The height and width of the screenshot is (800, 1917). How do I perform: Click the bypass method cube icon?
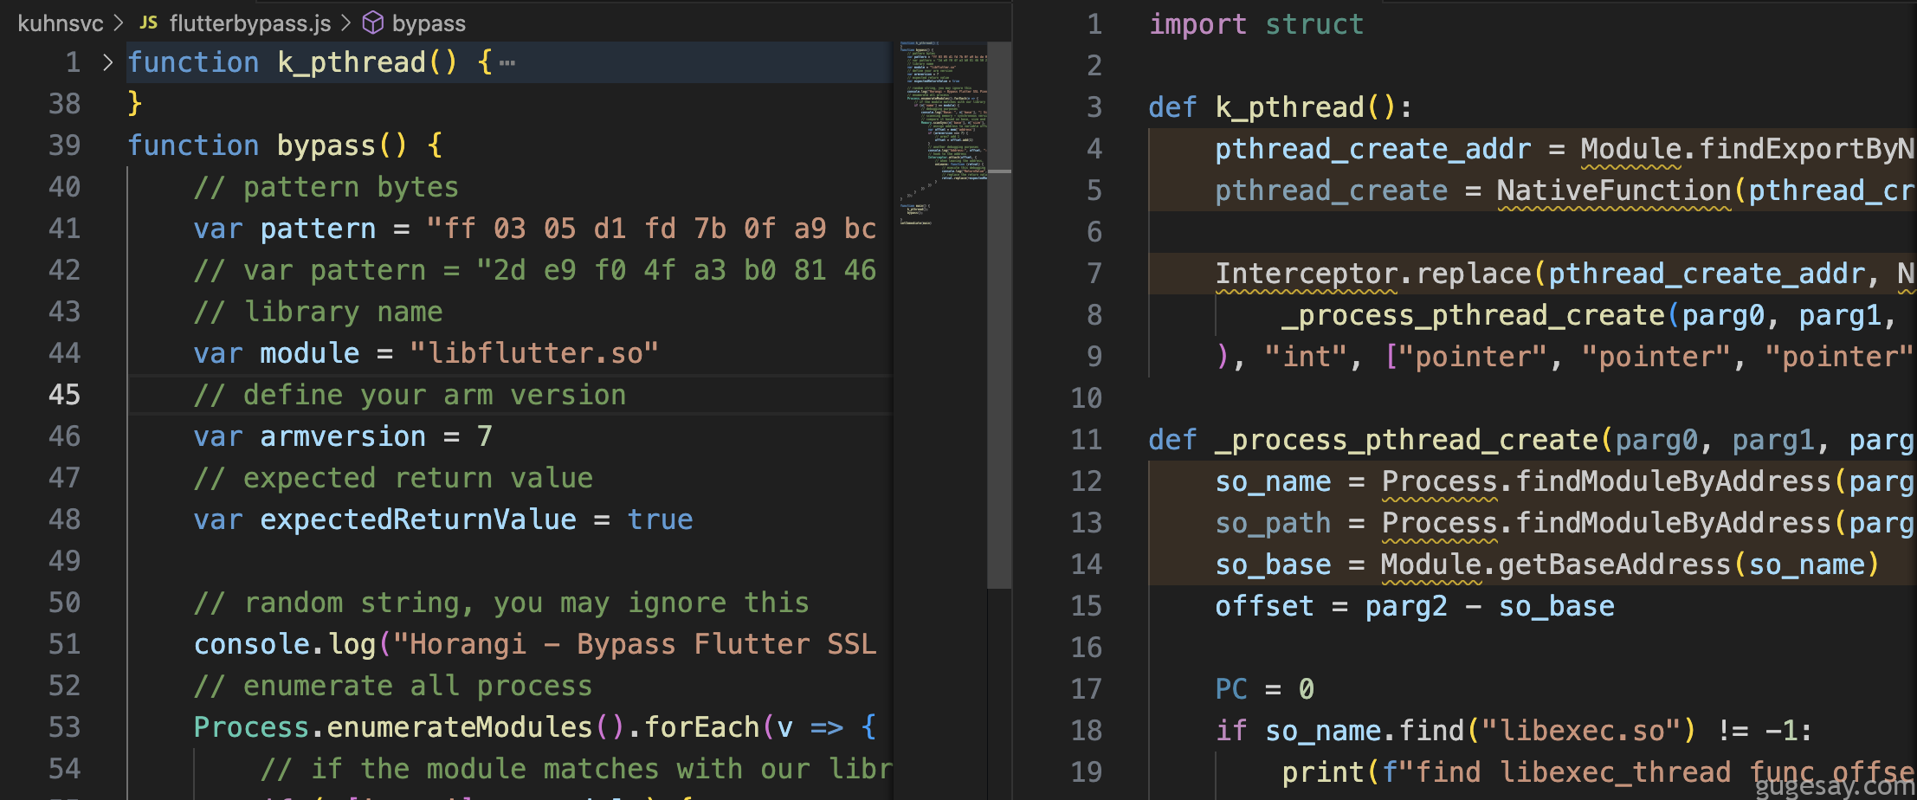[x=373, y=23]
